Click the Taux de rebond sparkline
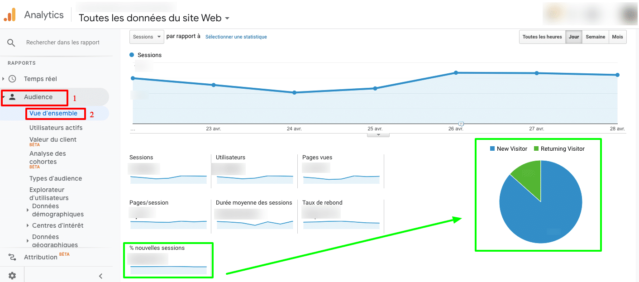This screenshot has width=639, height=282. click(x=341, y=225)
